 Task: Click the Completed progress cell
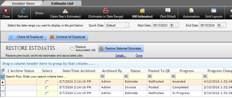[x=187, y=88]
